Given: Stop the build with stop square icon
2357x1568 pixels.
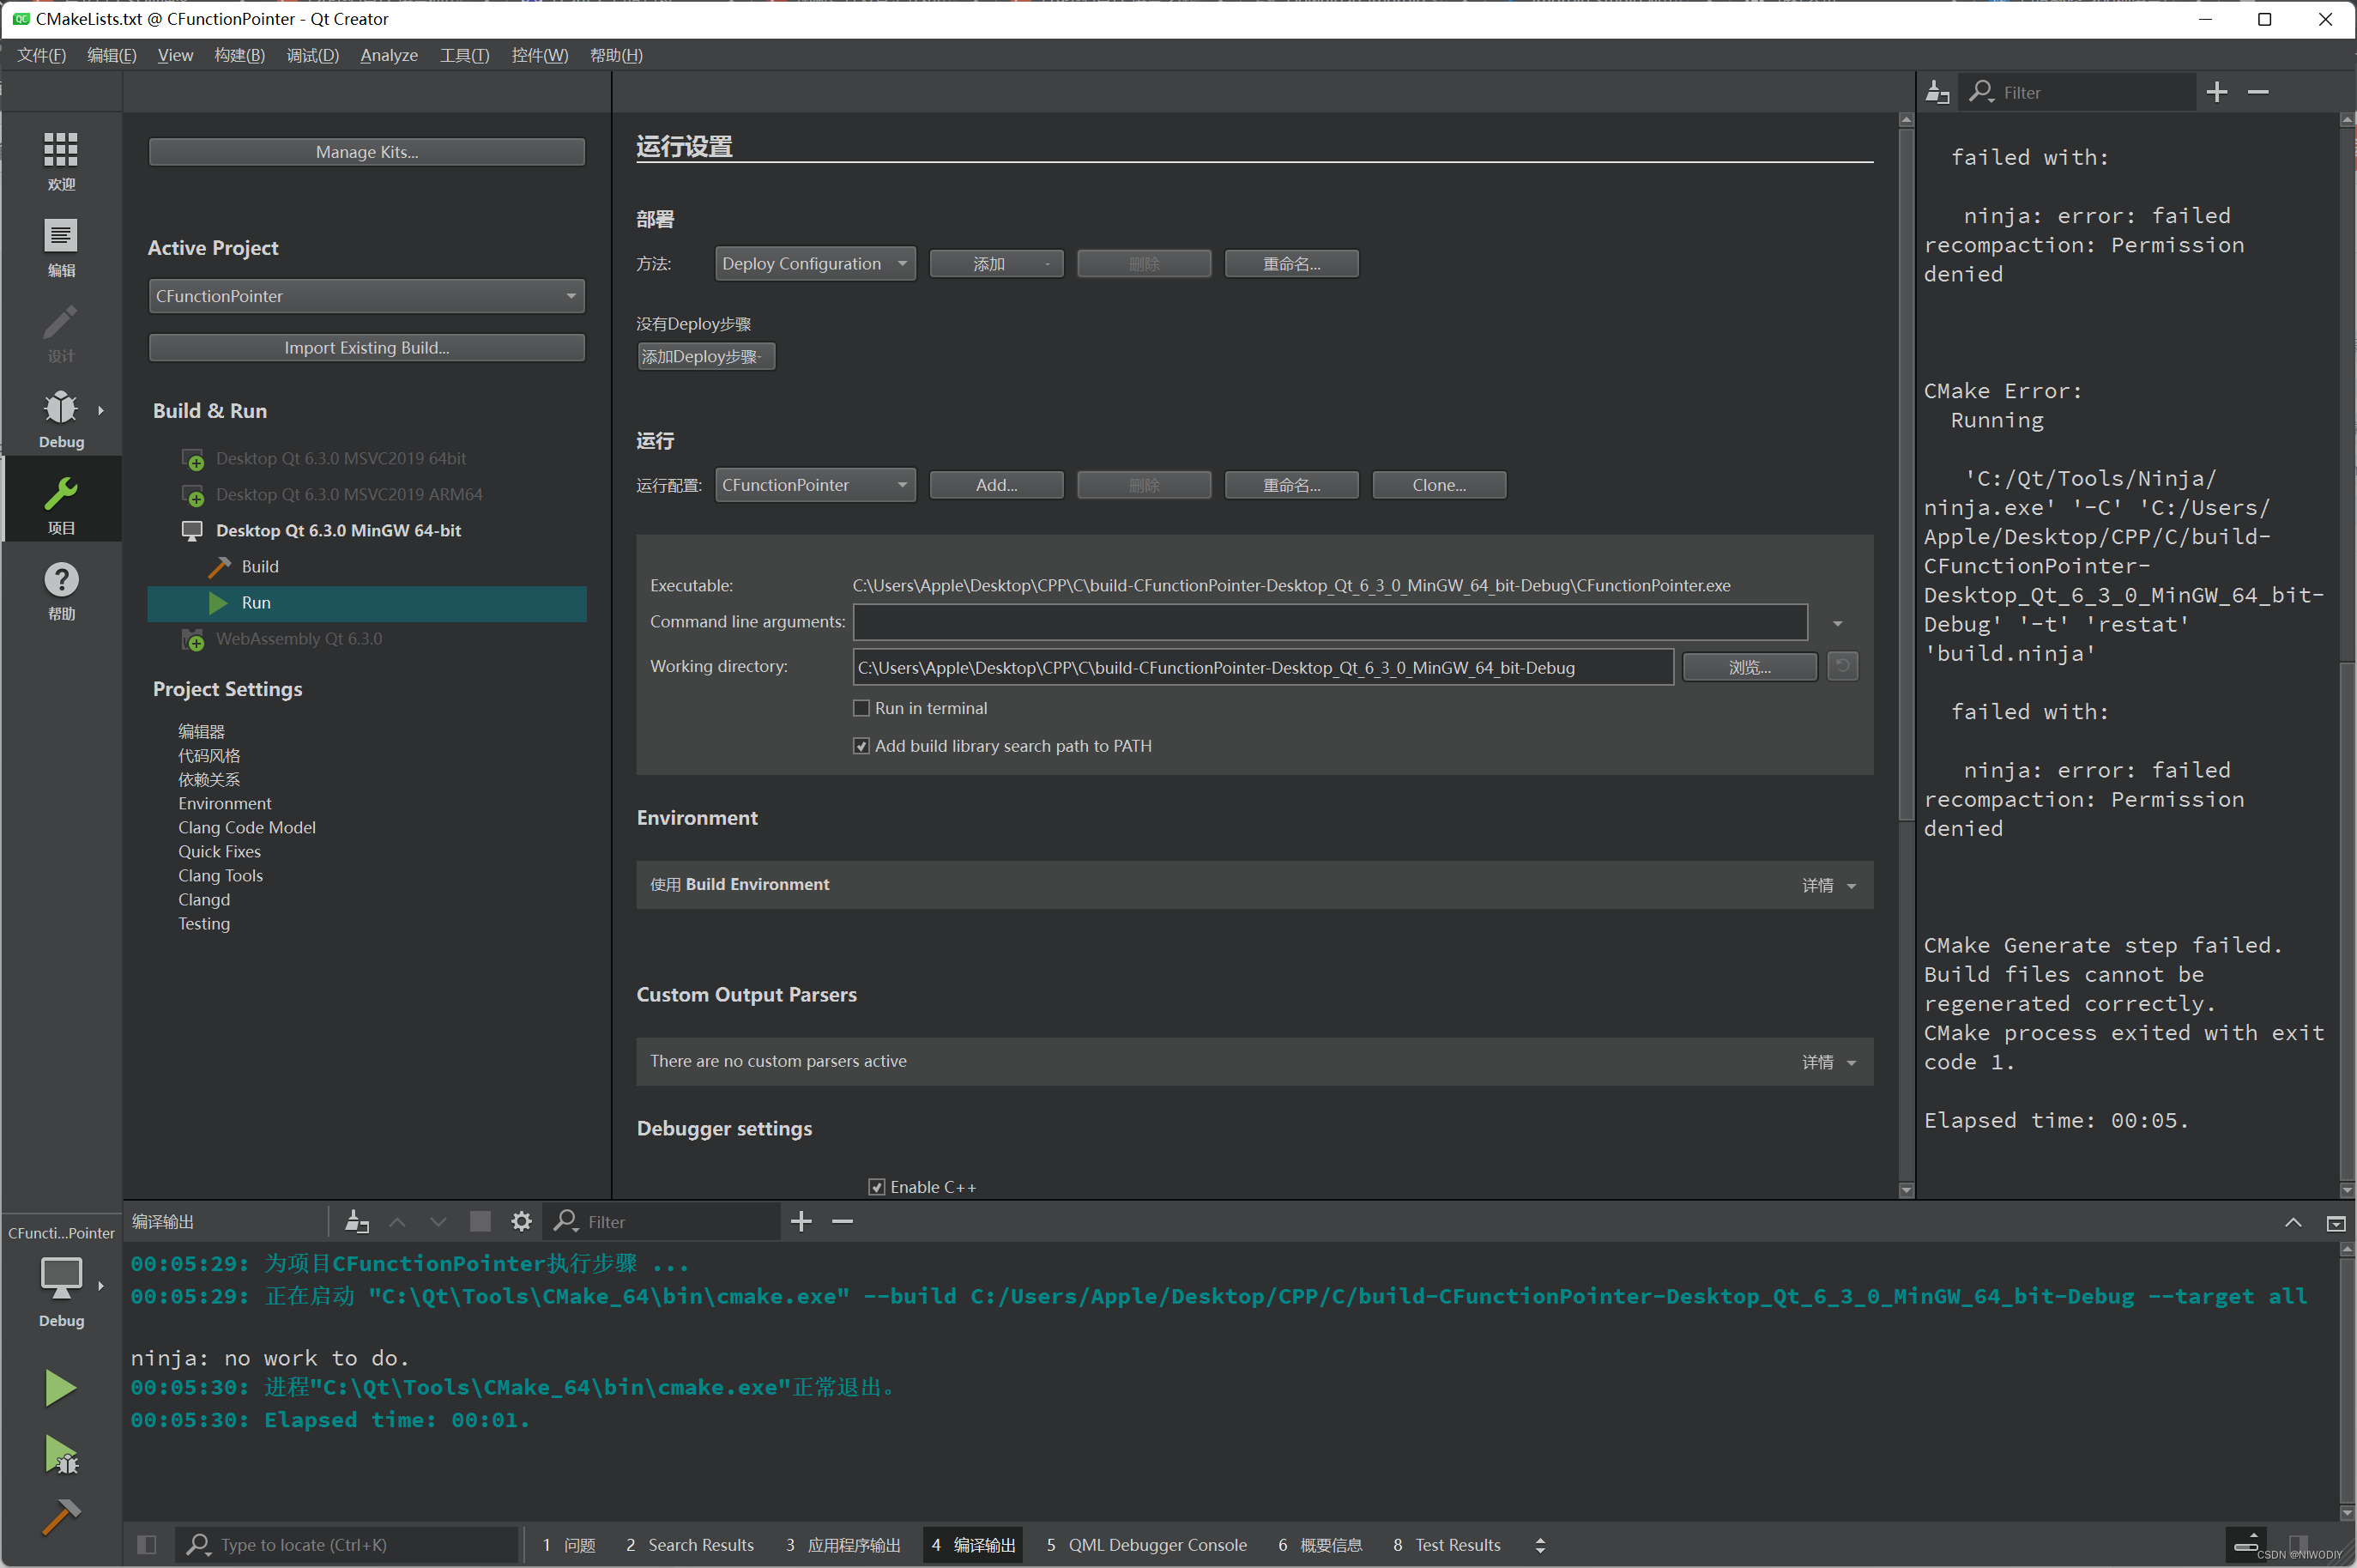Looking at the screenshot, I should point(480,1221).
